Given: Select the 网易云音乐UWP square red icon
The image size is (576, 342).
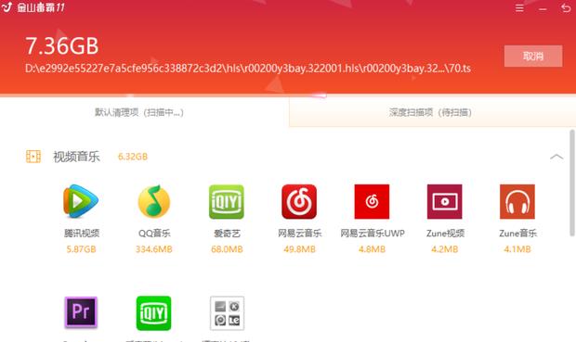Looking at the screenshot, I should click(372, 202).
